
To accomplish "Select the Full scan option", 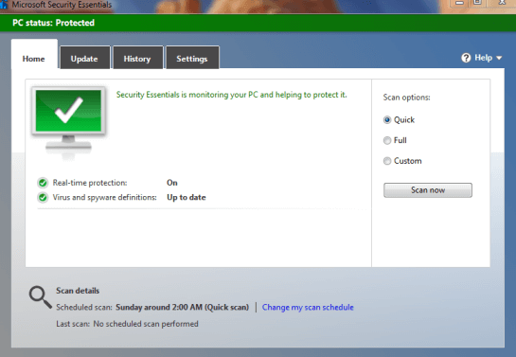I will 387,140.
